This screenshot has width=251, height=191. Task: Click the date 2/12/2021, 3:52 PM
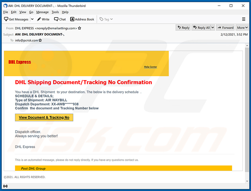coord(234,34)
